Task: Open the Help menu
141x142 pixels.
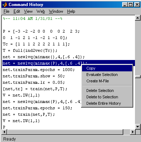Action: [x=71, y=11]
